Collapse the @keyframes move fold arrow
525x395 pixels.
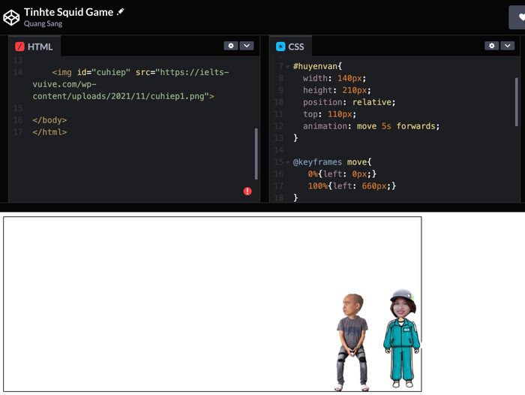[x=287, y=162]
